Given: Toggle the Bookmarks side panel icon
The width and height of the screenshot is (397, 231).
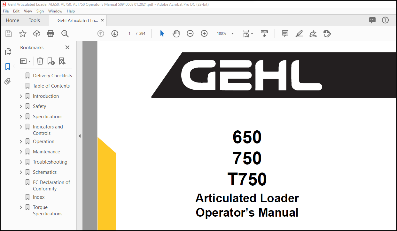Looking at the screenshot, I should (x=8, y=66).
